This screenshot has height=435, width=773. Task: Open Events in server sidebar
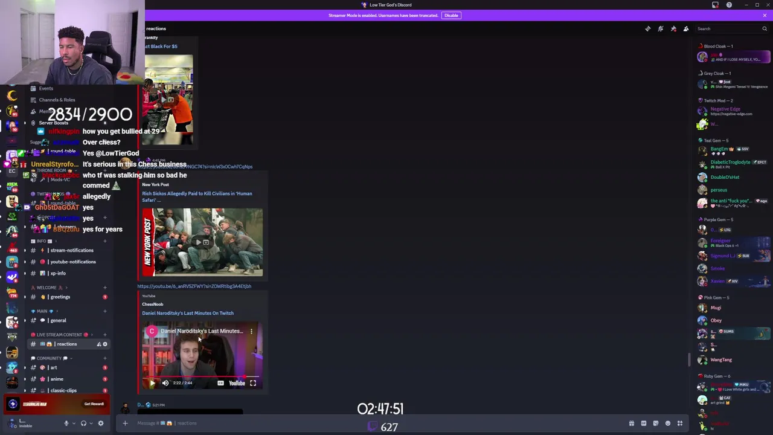pyautogui.click(x=45, y=88)
